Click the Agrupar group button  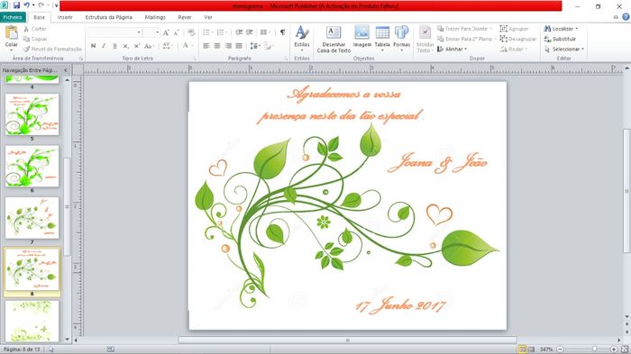point(514,29)
